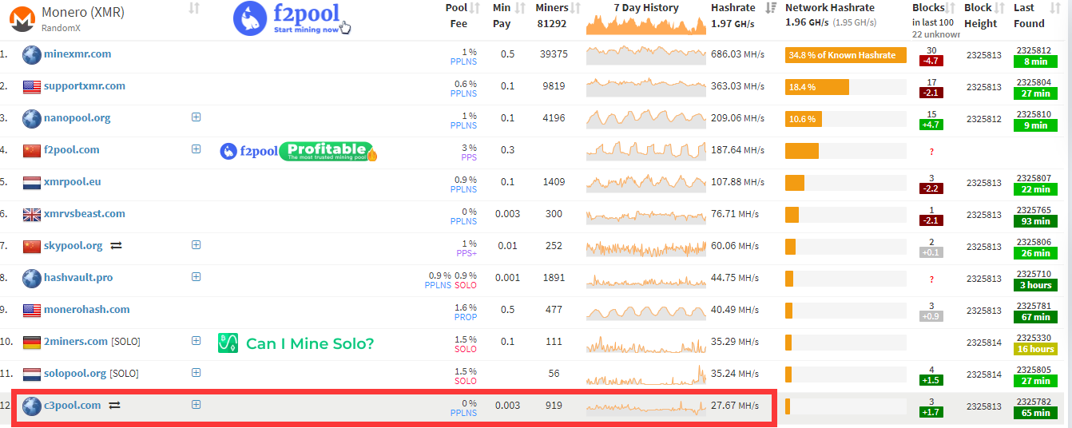Click the 16 hours last found badge
Image resolution: width=1072 pixels, height=428 pixels.
click(x=1035, y=349)
